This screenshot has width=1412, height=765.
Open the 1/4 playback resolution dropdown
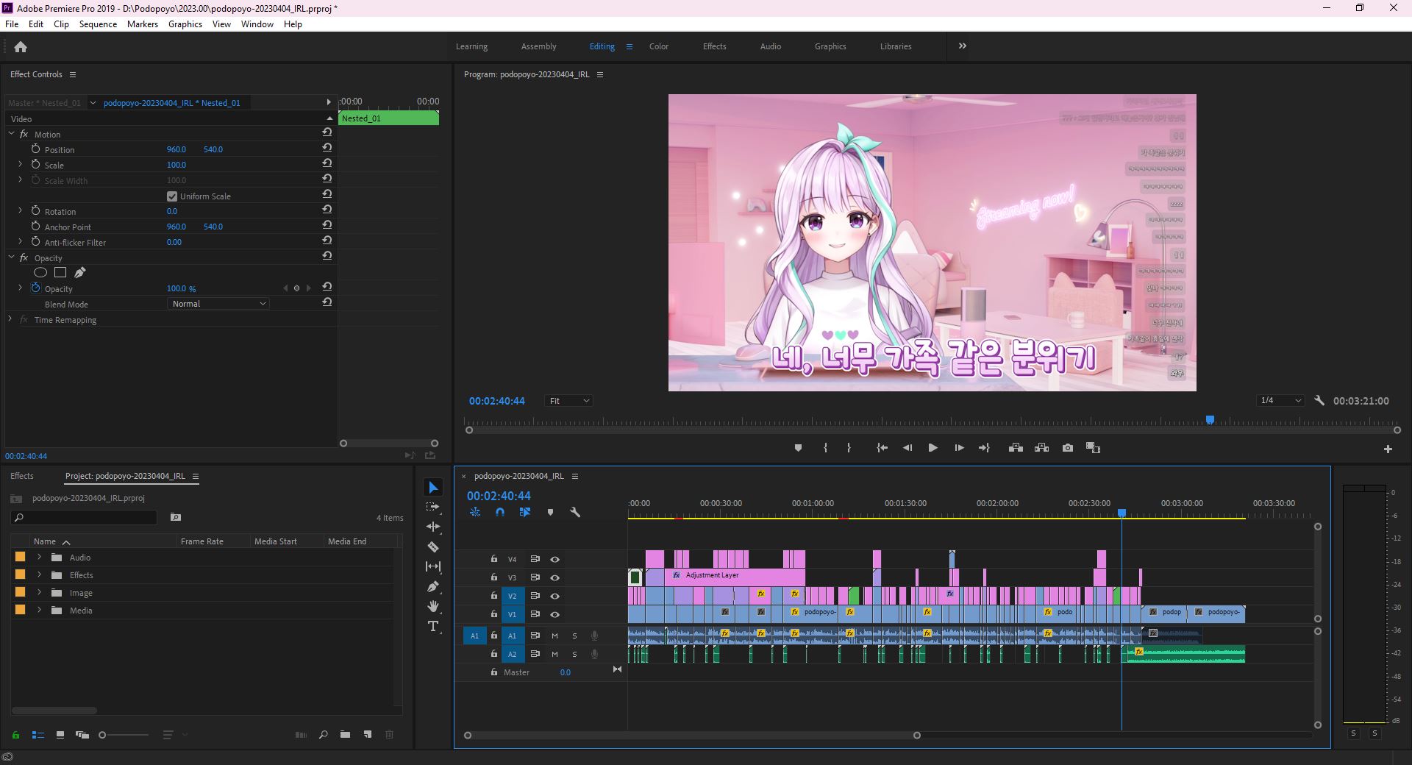[x=1280, y=401]
